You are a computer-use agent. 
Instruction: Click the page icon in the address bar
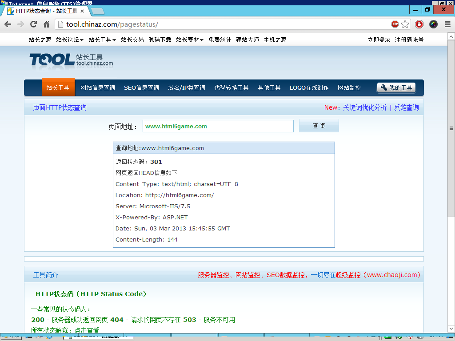coord(60,24)
